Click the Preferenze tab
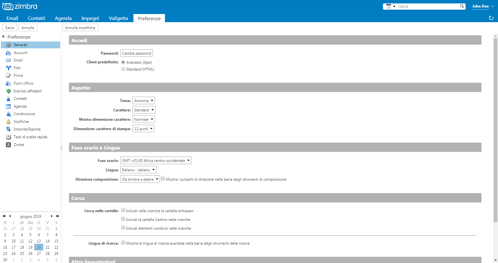Image resolution: width=498 pixels, height=263 pixels. click(x=149, y=18)
